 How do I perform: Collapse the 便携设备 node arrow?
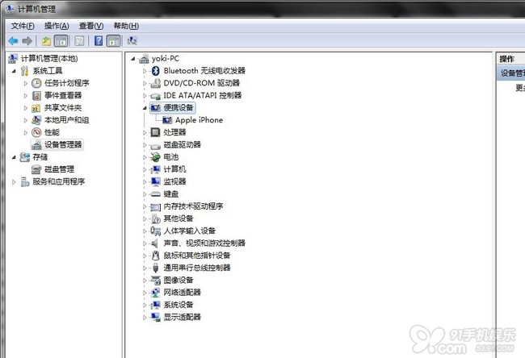pos(145,108)
